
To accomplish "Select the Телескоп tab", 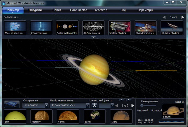I will pyautogui.click(x=101, y=10).
